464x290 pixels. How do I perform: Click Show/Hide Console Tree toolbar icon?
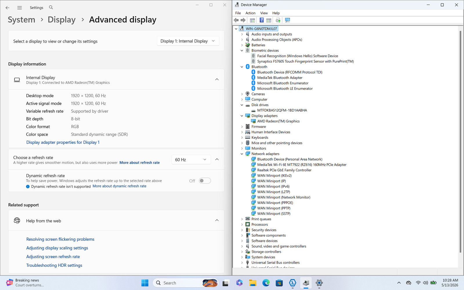pyautogui.click(x=252, y=20)
